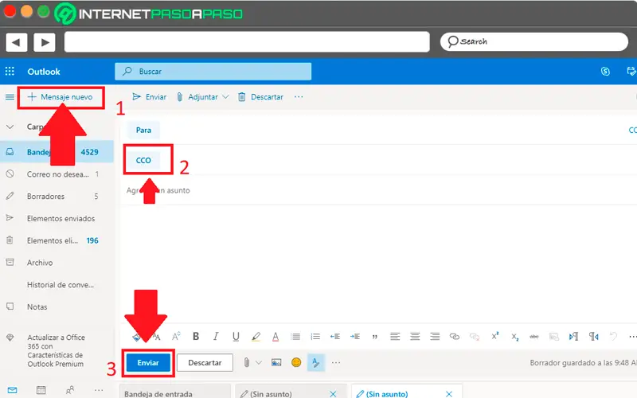This screenshot has height=398, width=637.
Task: Open Elementos enviados folder
Action: [x=57, y=218]
